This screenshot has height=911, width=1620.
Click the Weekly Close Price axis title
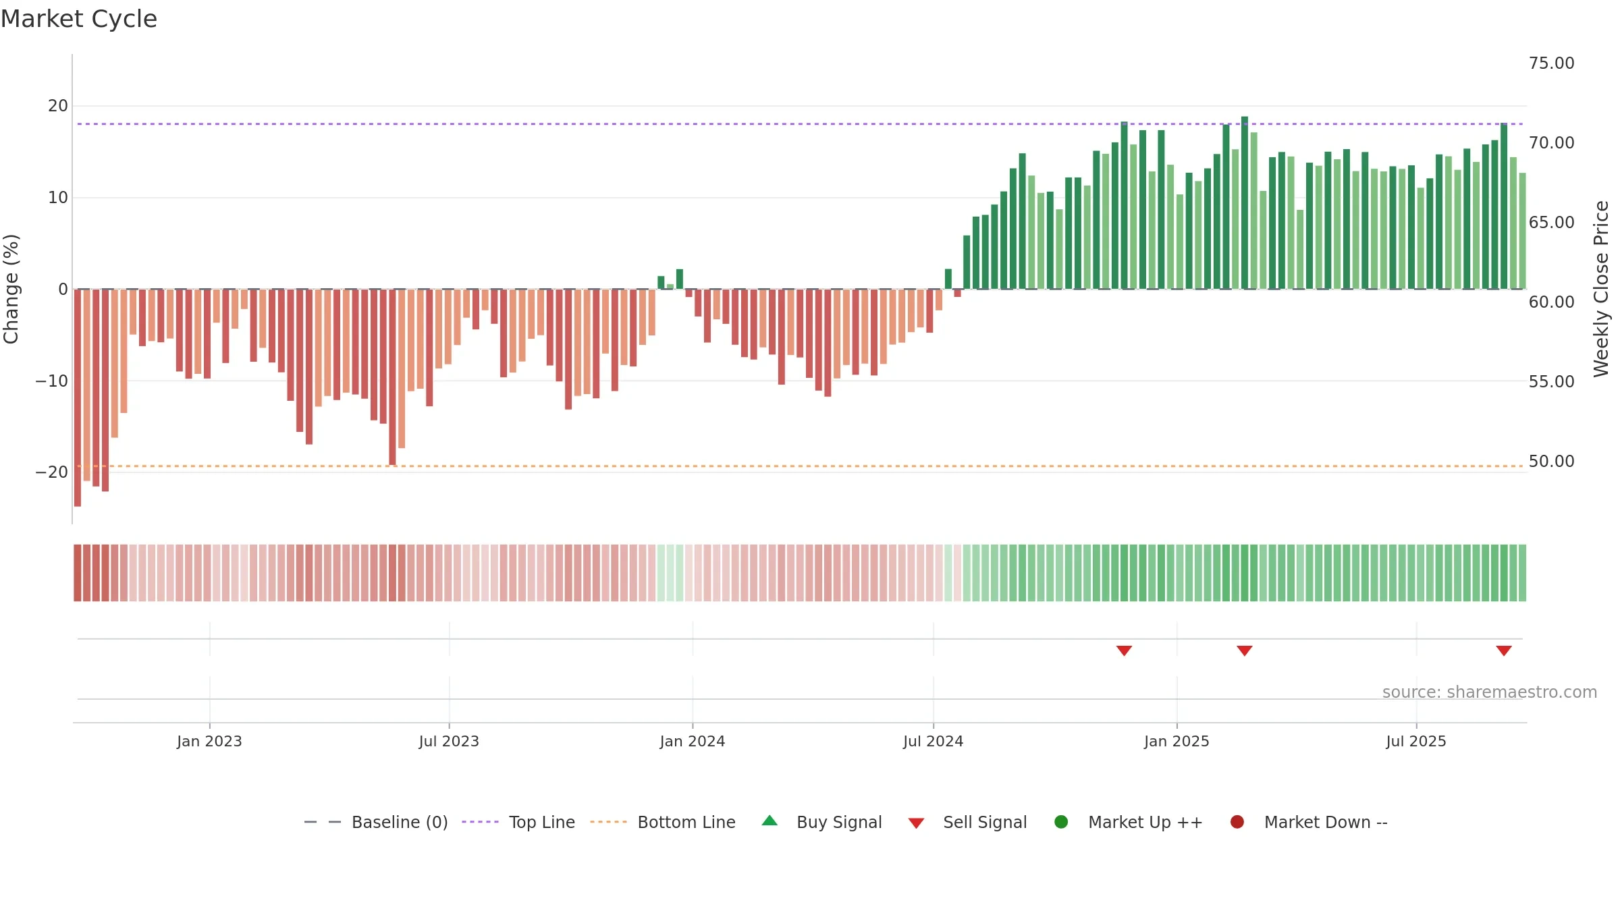coord(1601,289)
